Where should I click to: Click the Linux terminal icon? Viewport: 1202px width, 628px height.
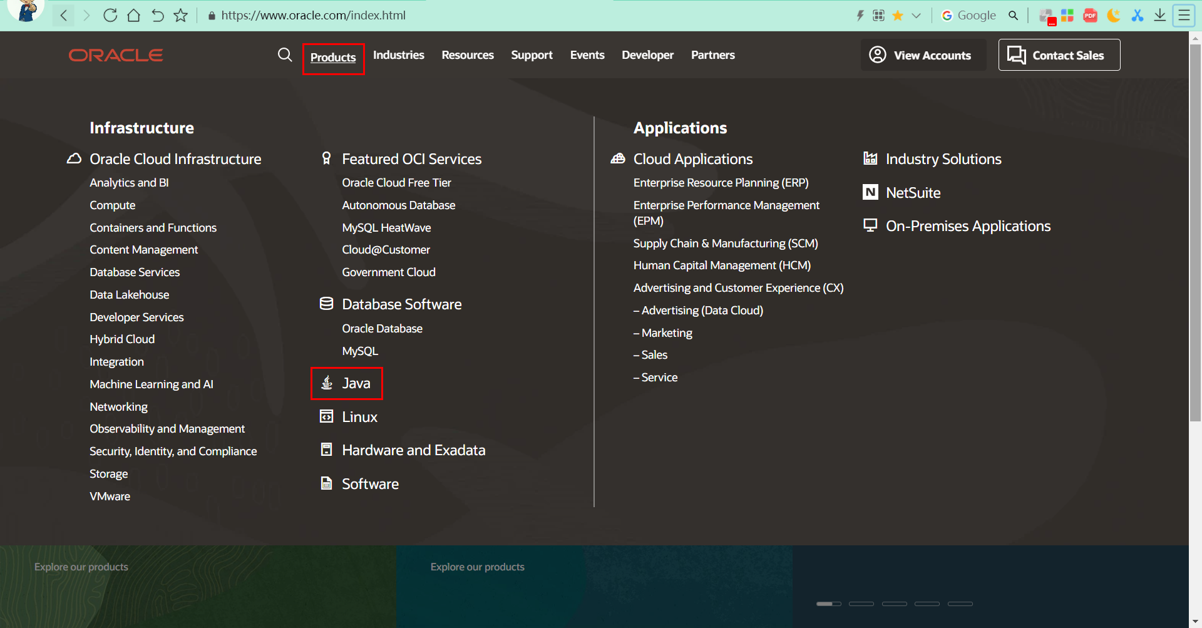click(326, 416)
